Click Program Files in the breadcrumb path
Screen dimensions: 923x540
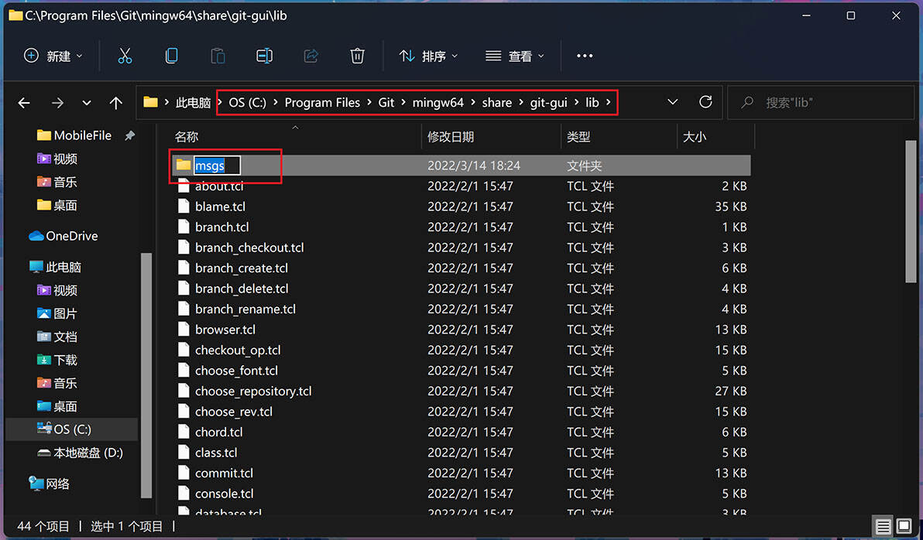click(x=322, y=102)
